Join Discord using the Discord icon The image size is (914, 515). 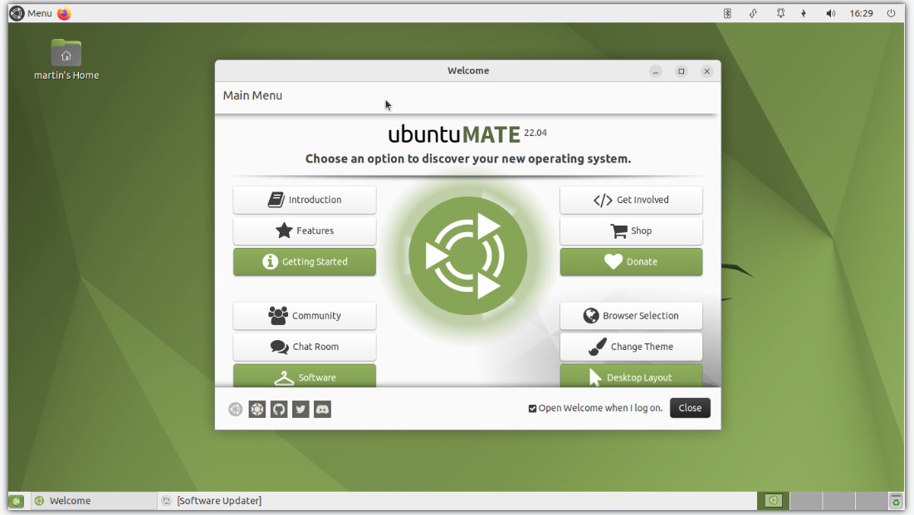coord(321,409)
